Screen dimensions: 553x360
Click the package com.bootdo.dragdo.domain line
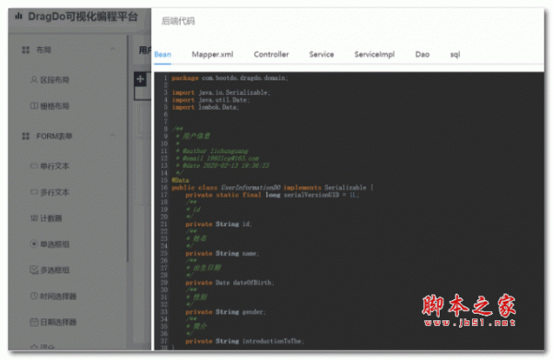229,78
